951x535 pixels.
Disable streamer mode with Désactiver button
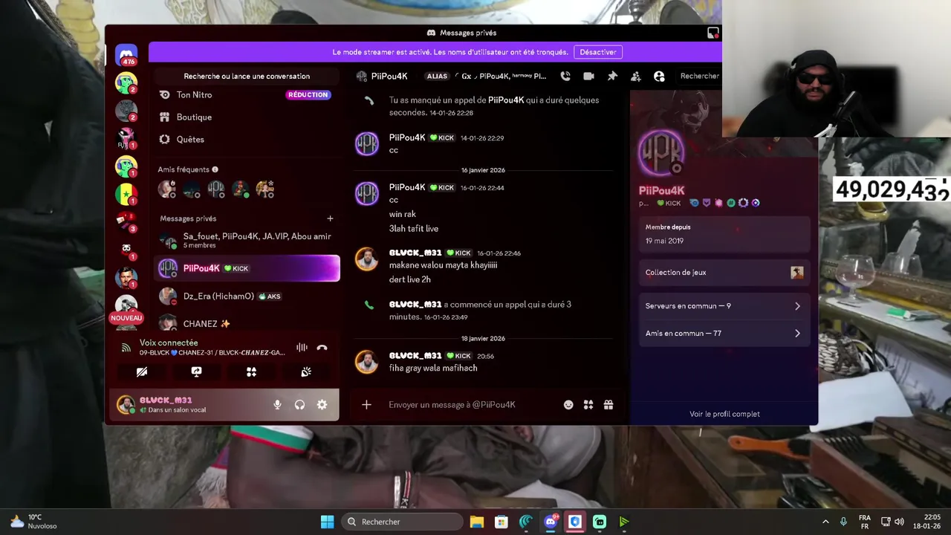click(598, 52)
